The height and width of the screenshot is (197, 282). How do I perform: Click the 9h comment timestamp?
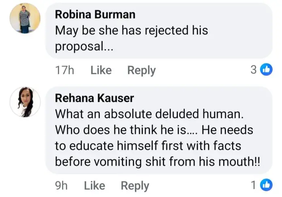point(61,186)
